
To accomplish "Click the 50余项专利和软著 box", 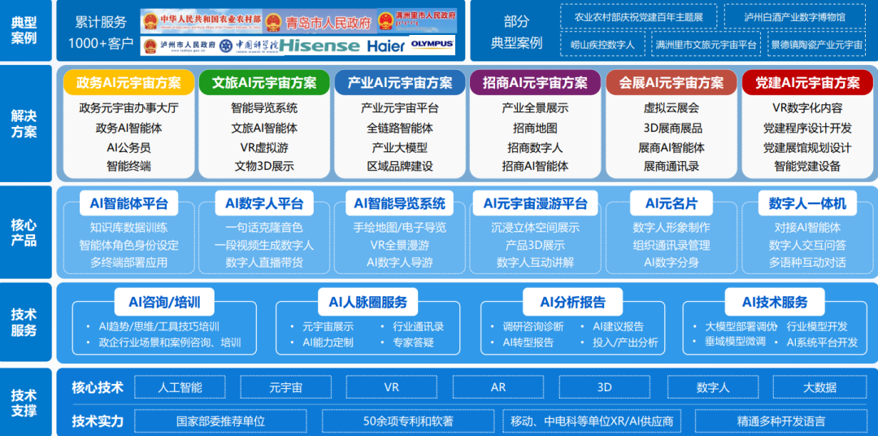I will 407,421.
